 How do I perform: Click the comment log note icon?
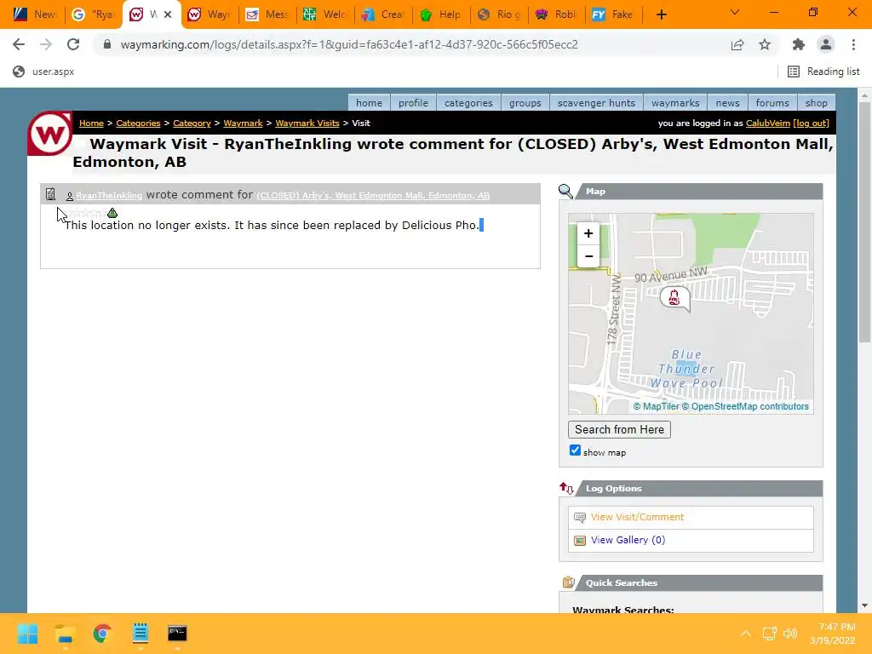pyautogui.click(x=50, y=194)
